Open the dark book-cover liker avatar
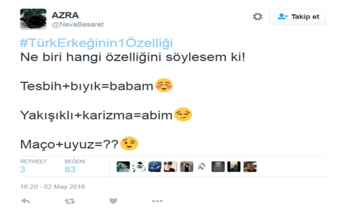Image resolution: width=344 pixels, height=216 pixels. [218, 167]
